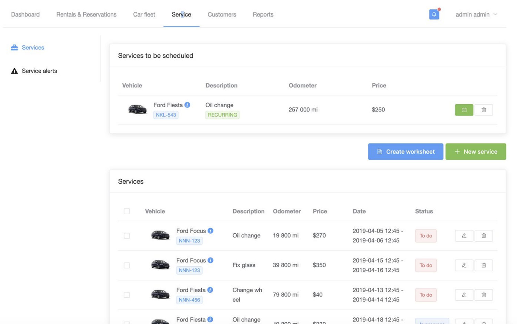The image size is (517, 324).
Task: Expand the admin admin user dropdown
Action: 476,14
